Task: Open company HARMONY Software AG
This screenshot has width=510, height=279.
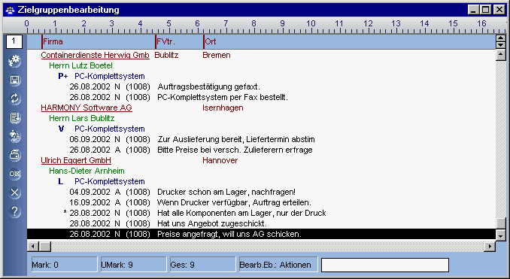Action: click(x=87, y=108)
